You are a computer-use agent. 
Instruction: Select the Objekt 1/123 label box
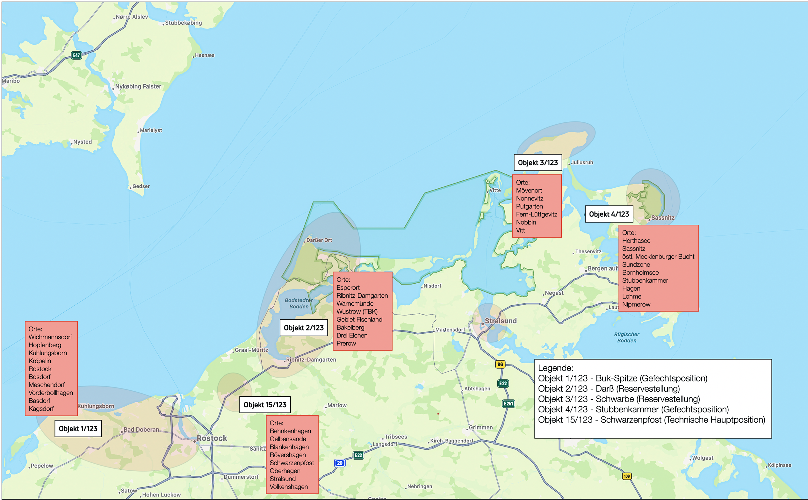pyautogui.click(x=78, y=429)
